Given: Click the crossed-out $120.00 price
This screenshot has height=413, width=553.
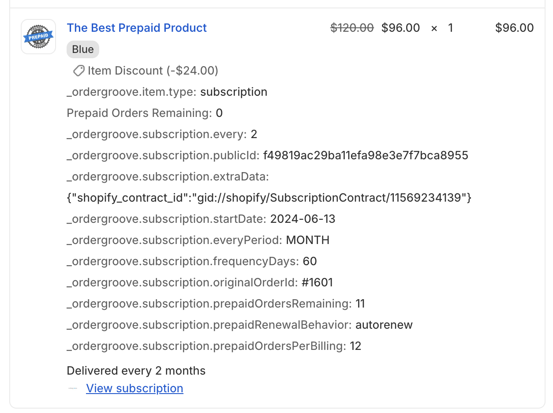Looking at the screenshot, I should 352,28.
